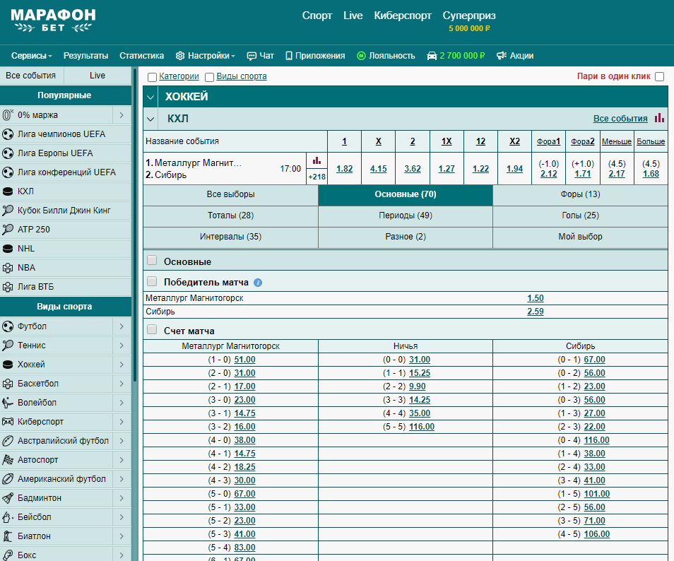This screenshot has width=674, height=561.
Task: Click the green Лояльность badge icon
Action: click(361, 56)
